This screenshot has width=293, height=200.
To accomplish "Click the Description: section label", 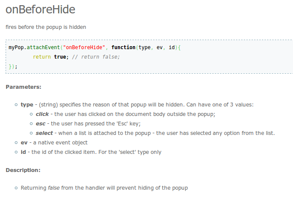I will point(23,170).
